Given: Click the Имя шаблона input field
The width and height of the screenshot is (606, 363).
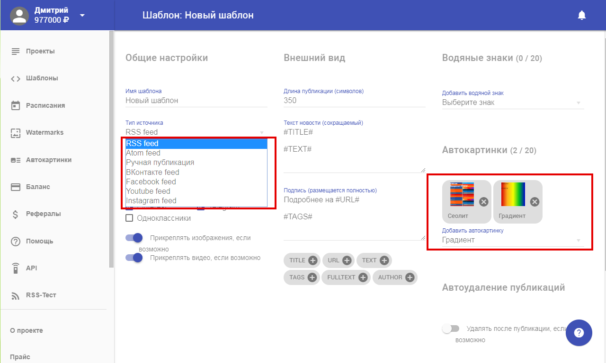Looking at the screenshot, I should pyautogui.click(x=196, y=101).
